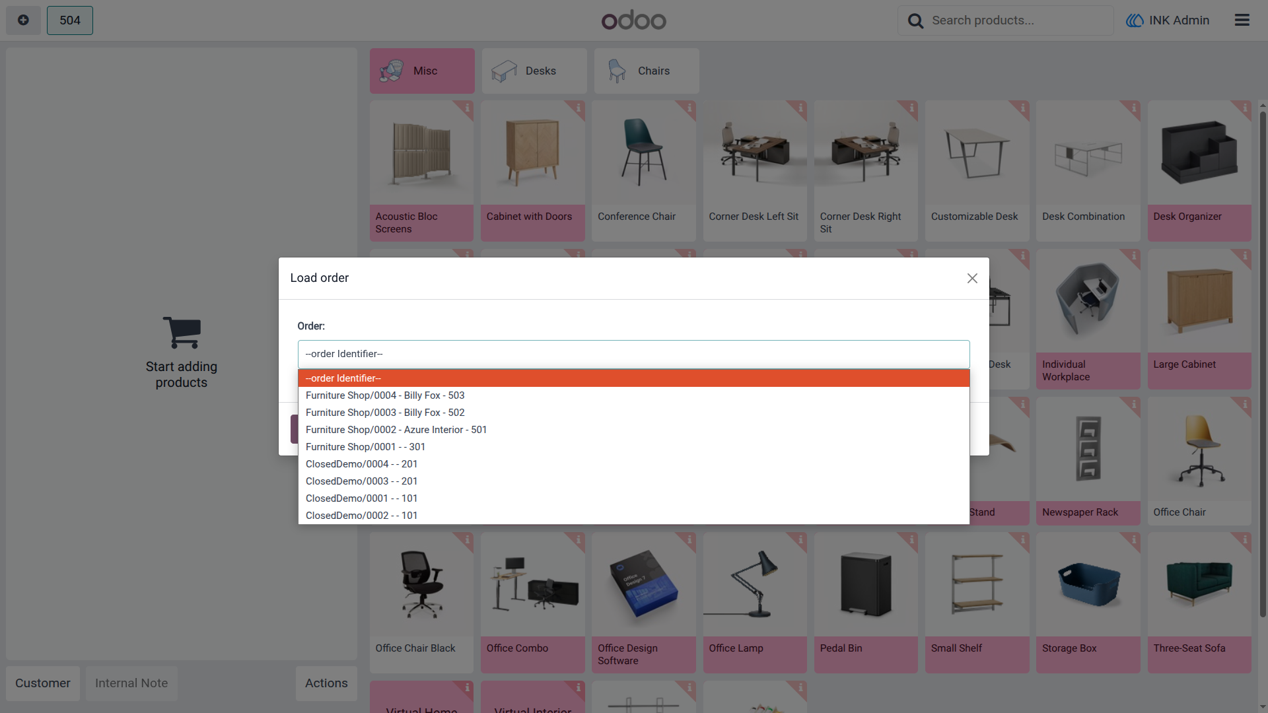Show info for Pedal Bin
The height and width of the screenshot is (713, 1268).
point(911,540)
